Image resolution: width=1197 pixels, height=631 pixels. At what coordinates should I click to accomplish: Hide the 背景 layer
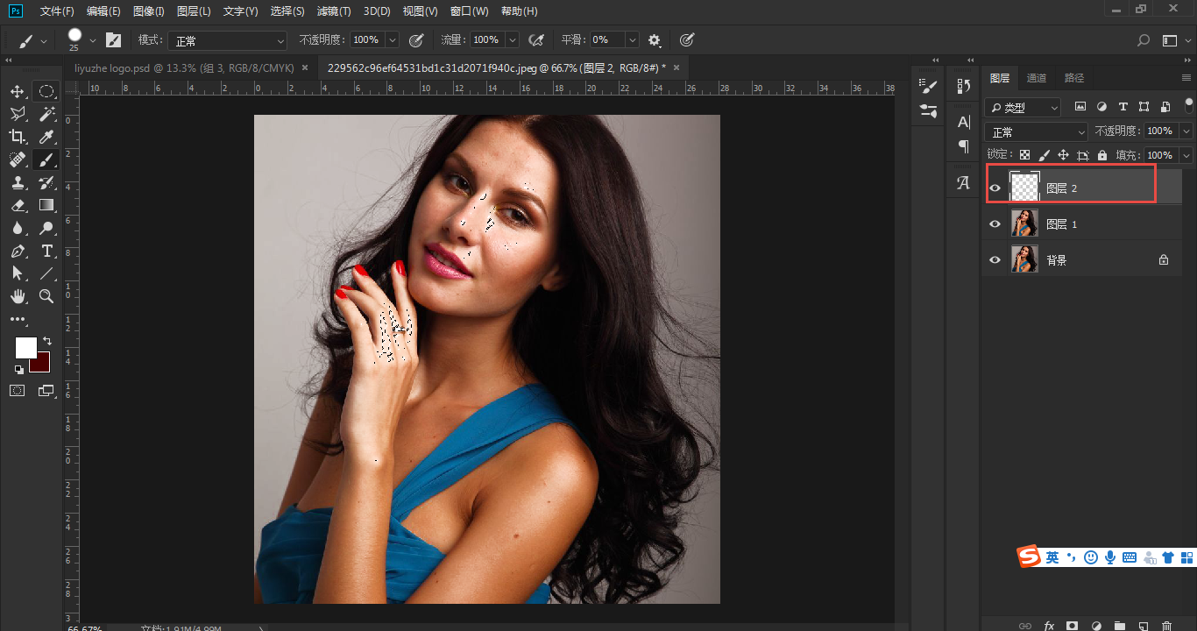(x=995, y=260)
